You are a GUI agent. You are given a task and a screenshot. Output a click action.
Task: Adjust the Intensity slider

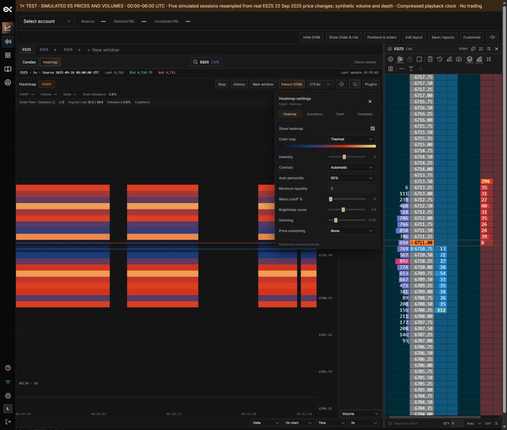coord(347,157)
